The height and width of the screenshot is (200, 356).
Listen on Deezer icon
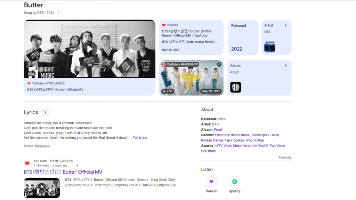(211, 182)
